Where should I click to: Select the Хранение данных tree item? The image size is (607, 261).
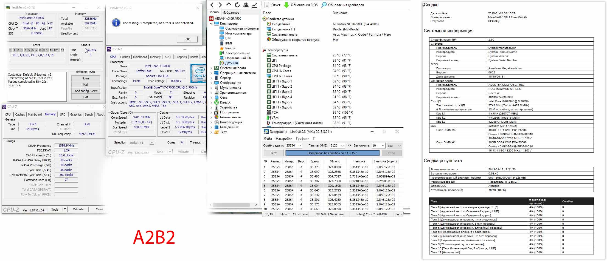click(230, 93)
